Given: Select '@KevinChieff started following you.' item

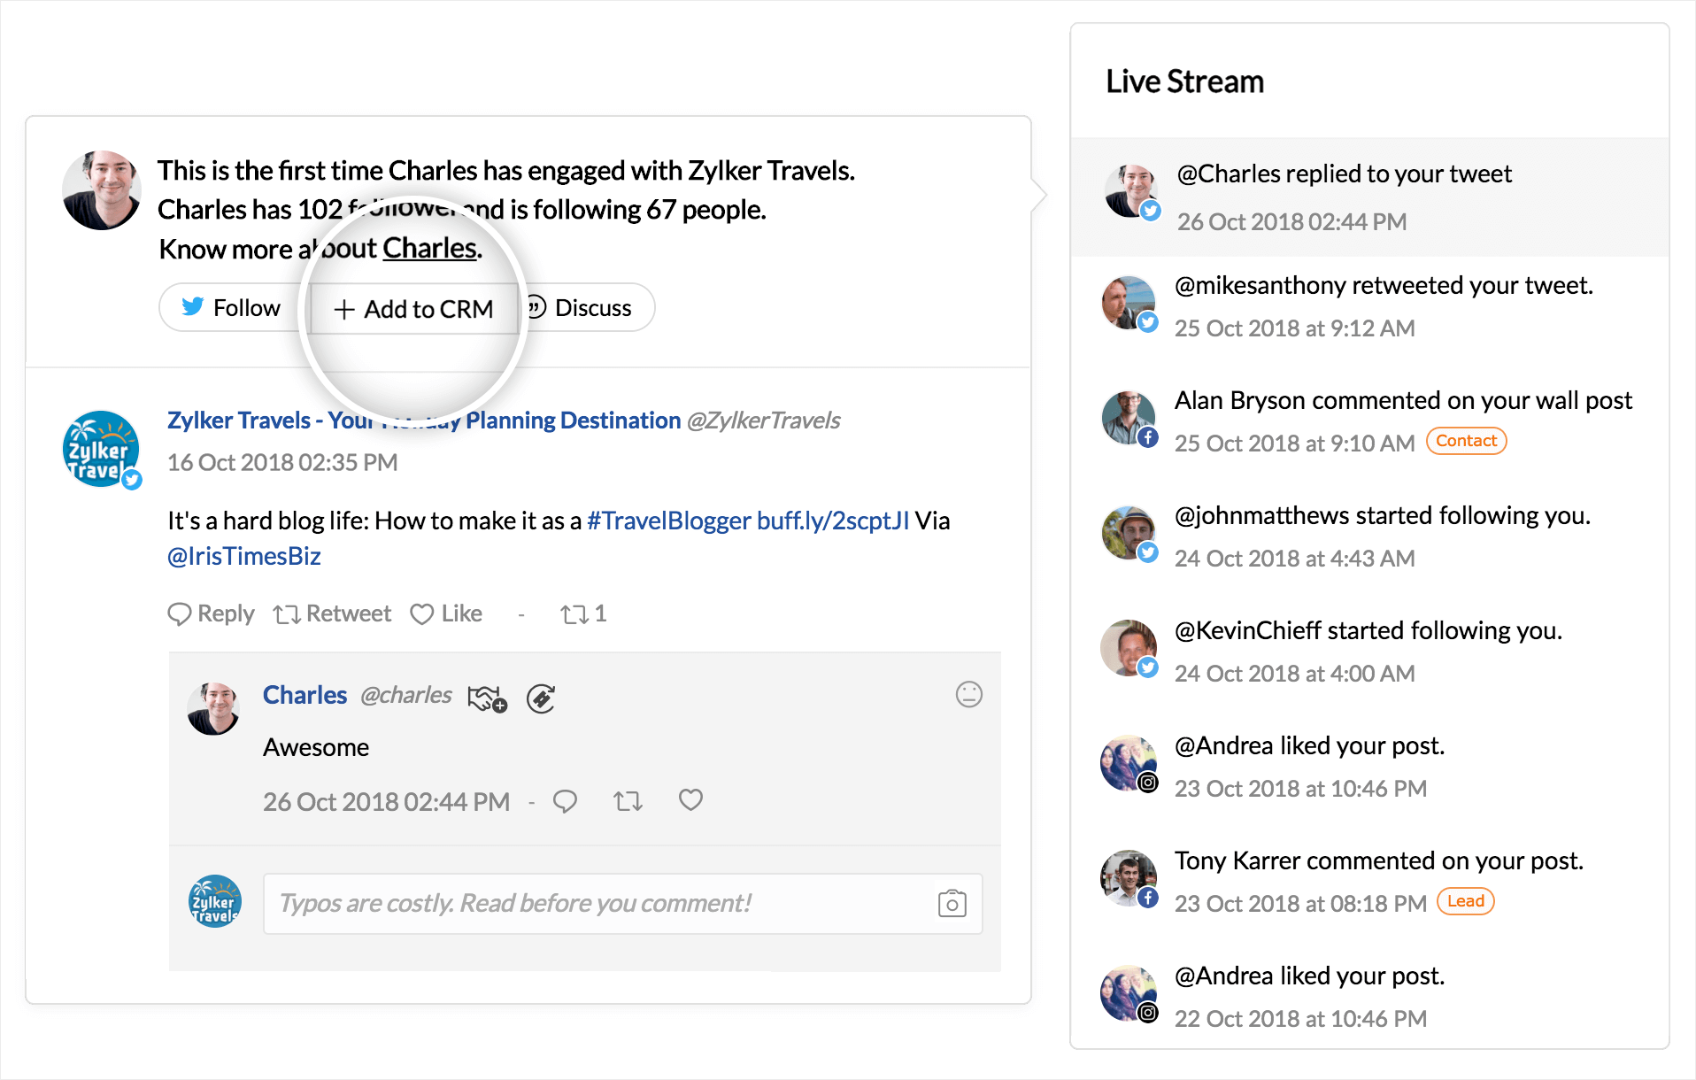Looking at the screenshot, I should click(1369, 652).
